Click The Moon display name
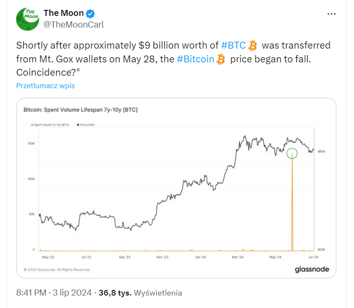This screenshot has width=354, height=308. [x=63, y=13]
